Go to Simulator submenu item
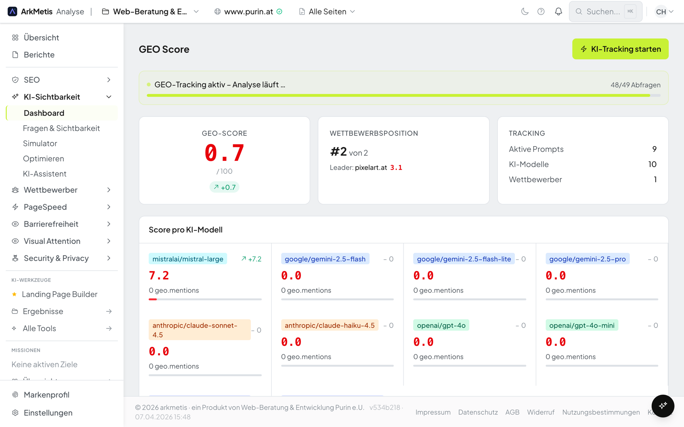The width and height of the screenshot is (684, 427). (40, 143)
